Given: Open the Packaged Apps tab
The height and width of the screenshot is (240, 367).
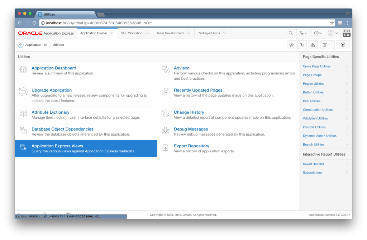Looking at the screenshot, I should (209, 33).
